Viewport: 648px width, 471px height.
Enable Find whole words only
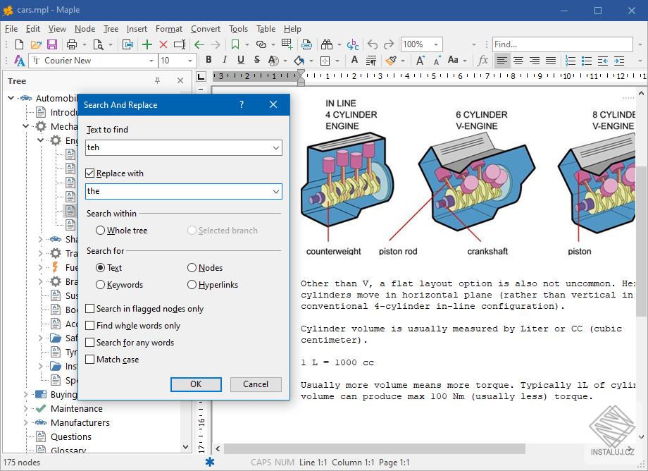click(x=89, y=326)
